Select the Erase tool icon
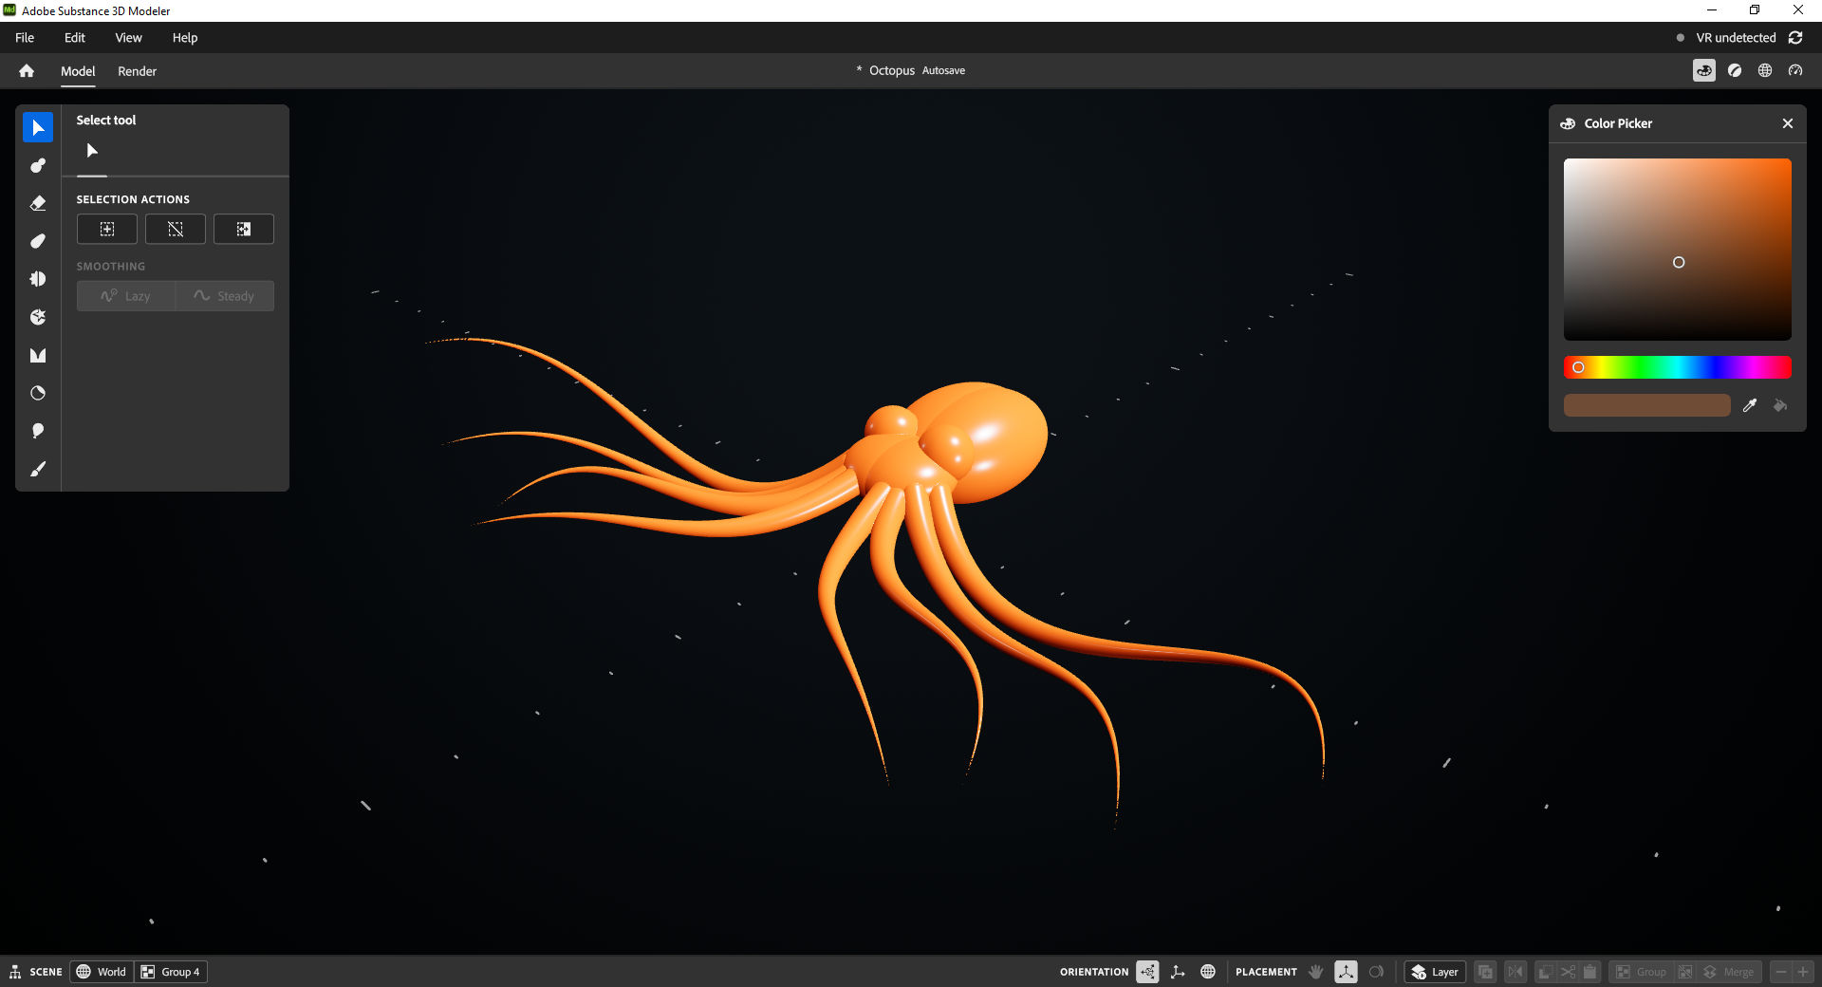The width and height of the screenshot is (1822, 987). (x=38, y=203)
